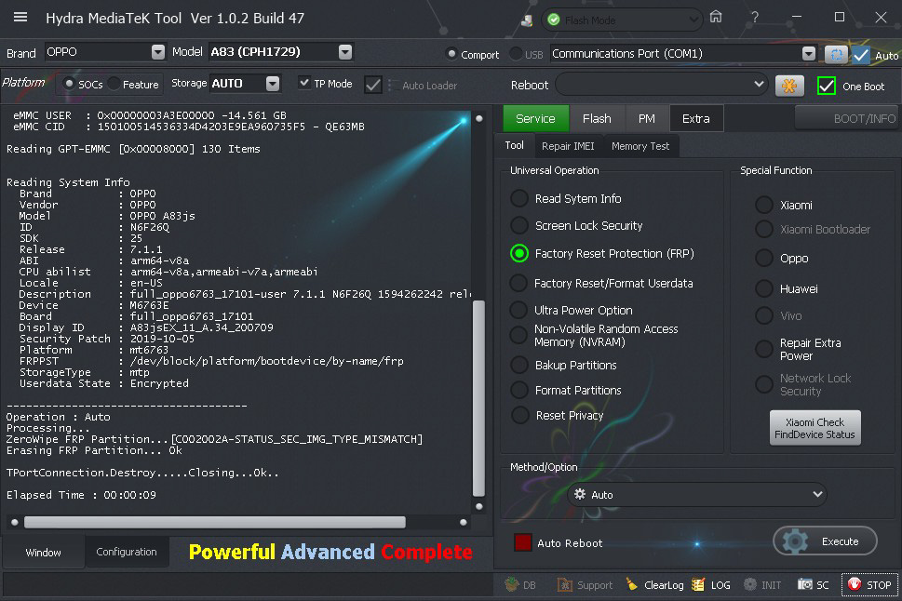Select Reset Privacy operation

[519, 415]
